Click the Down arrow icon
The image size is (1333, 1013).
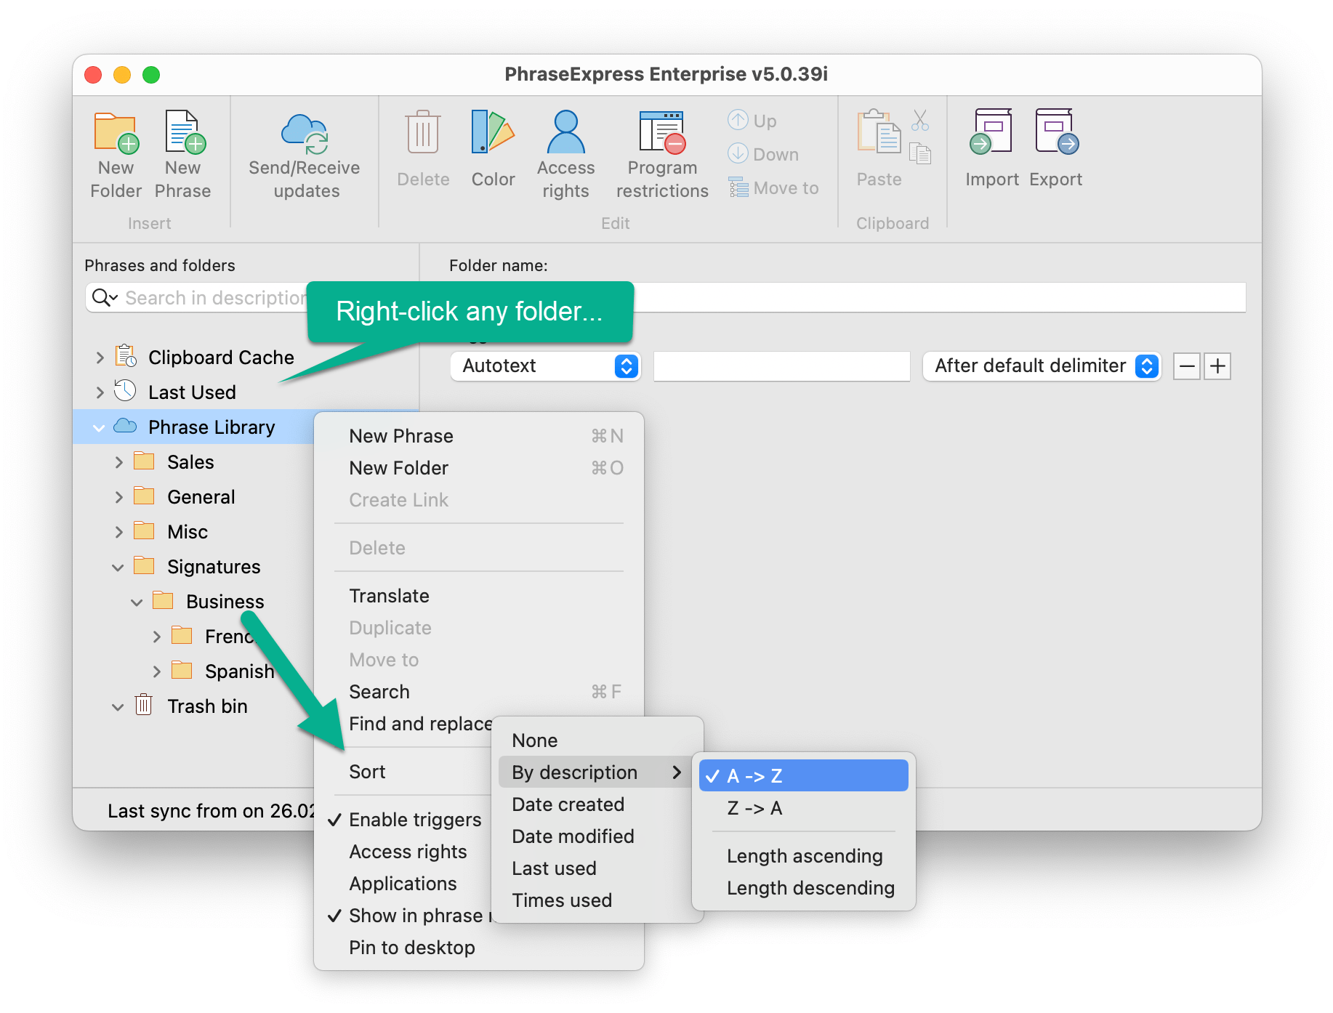(x=738, y=153)
